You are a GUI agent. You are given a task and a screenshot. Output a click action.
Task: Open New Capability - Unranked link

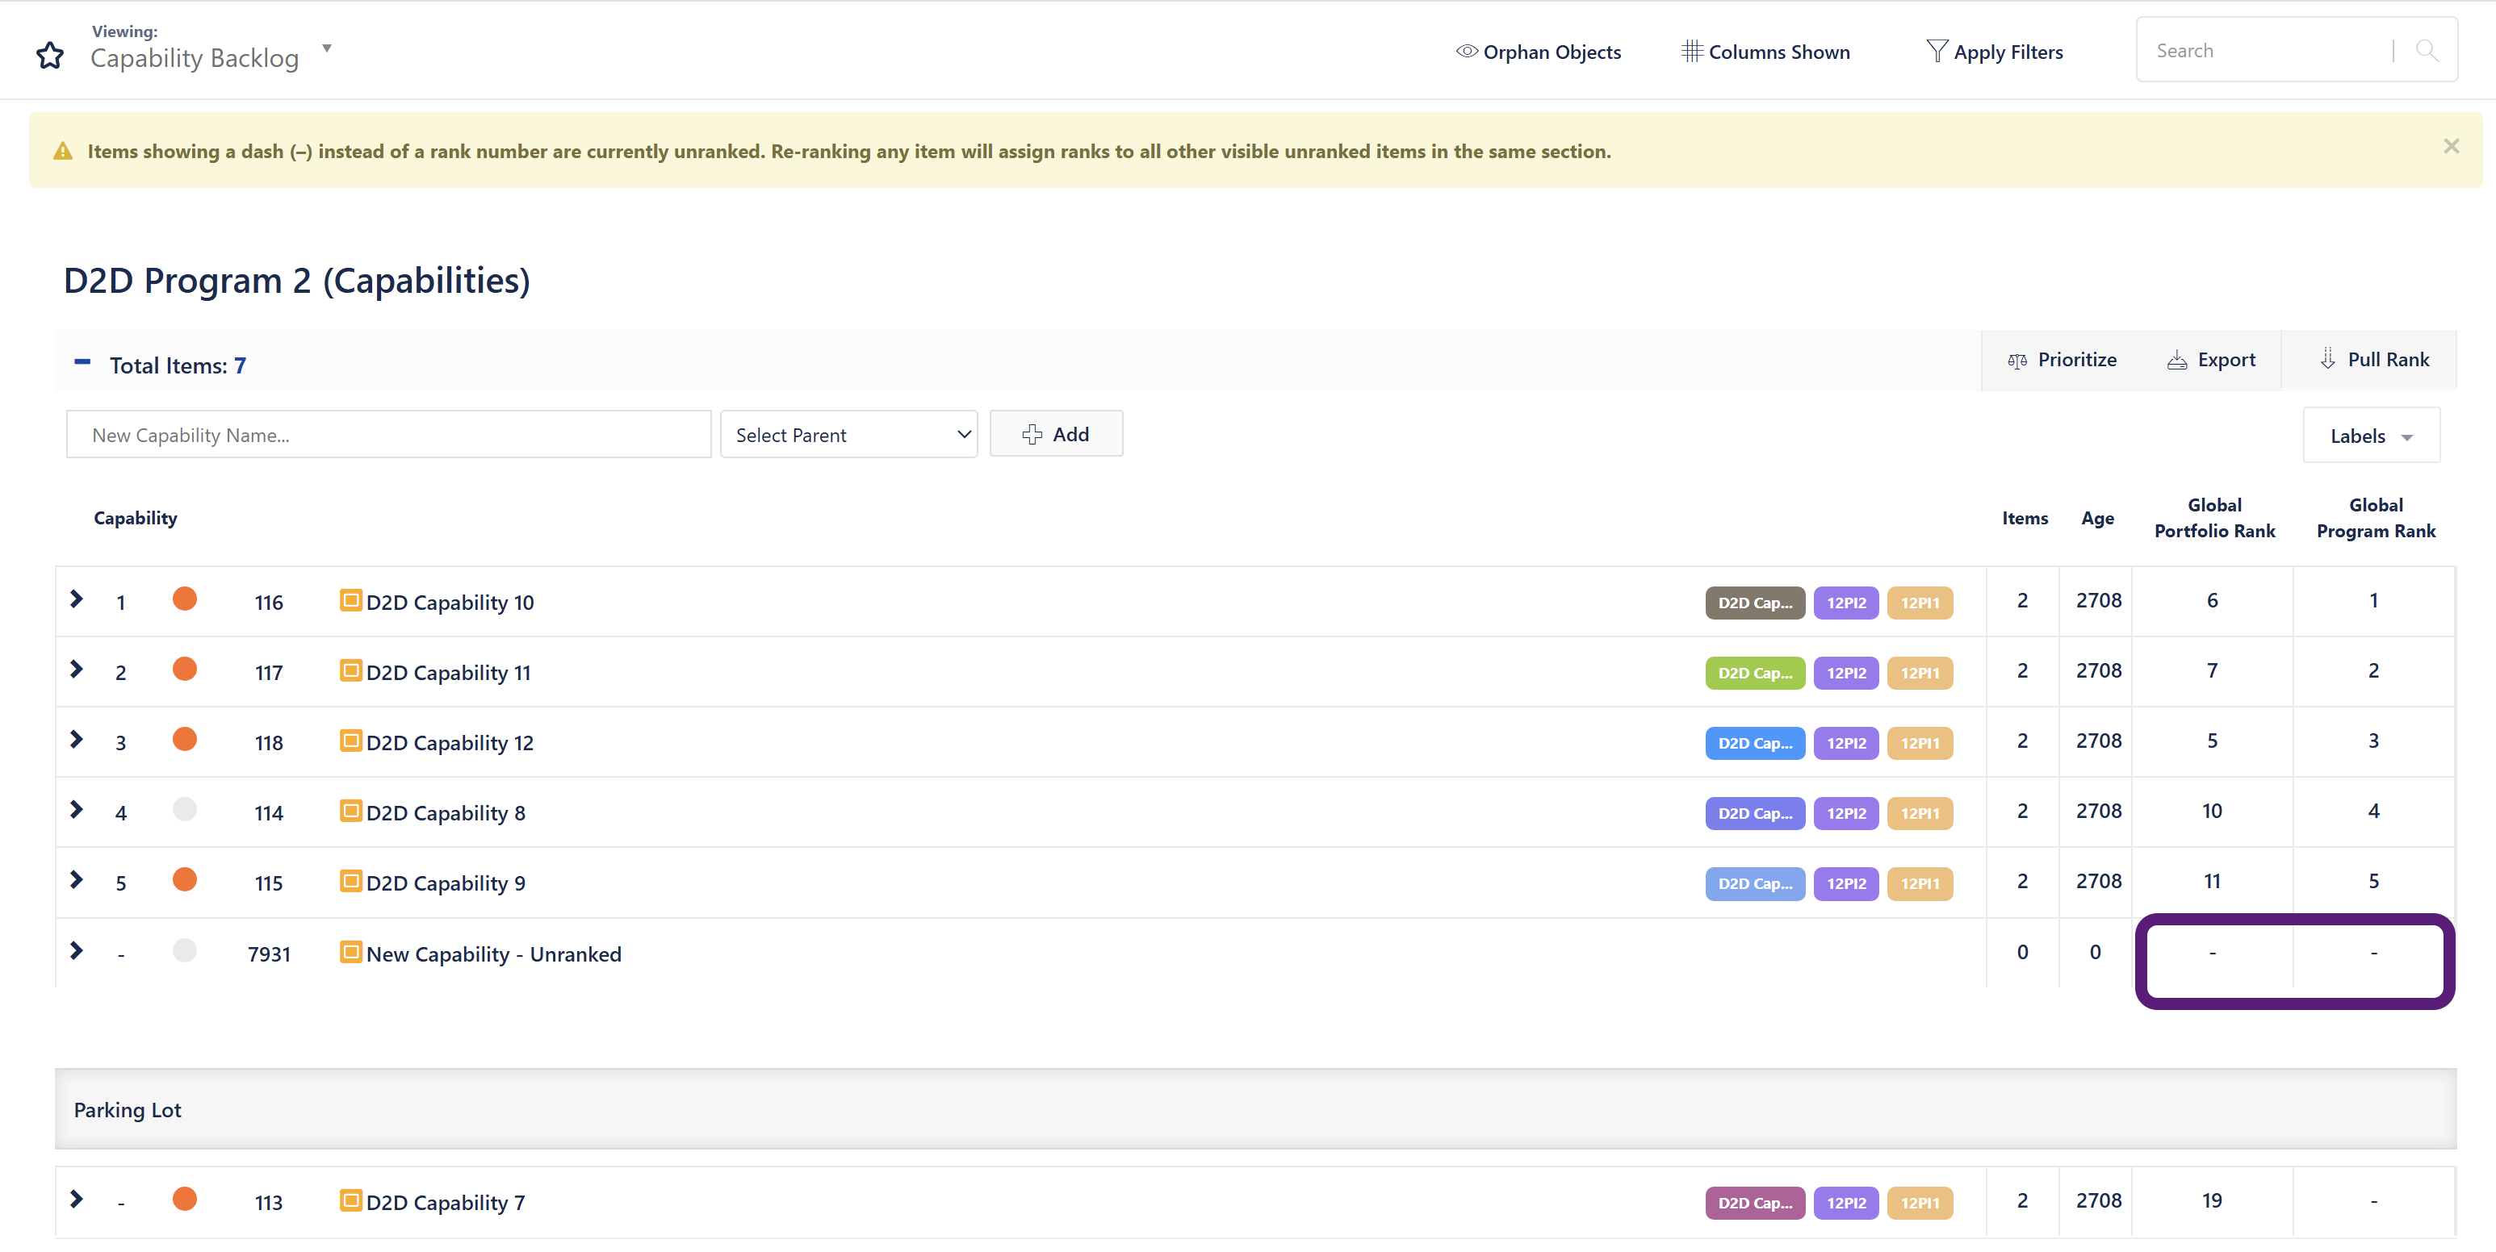[494, 955]
